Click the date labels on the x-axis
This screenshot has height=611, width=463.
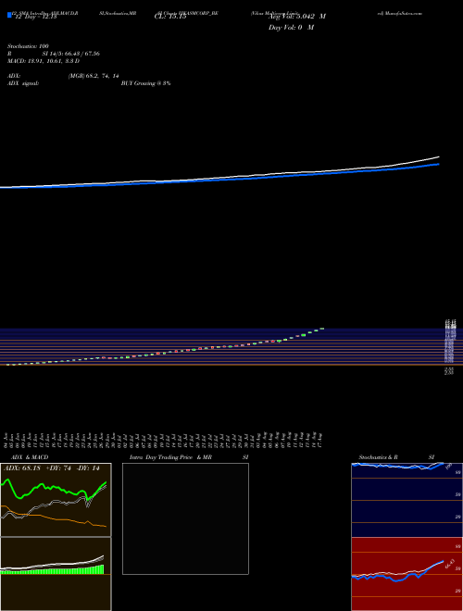click(163, 440)
